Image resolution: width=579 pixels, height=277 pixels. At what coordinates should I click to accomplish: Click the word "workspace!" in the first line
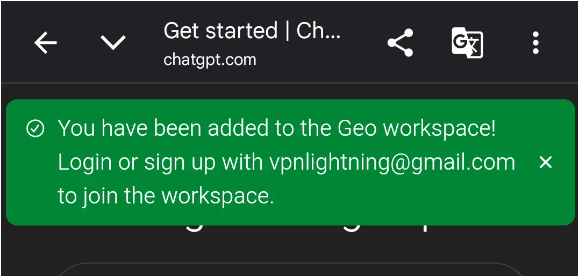(x=439, y=129)
